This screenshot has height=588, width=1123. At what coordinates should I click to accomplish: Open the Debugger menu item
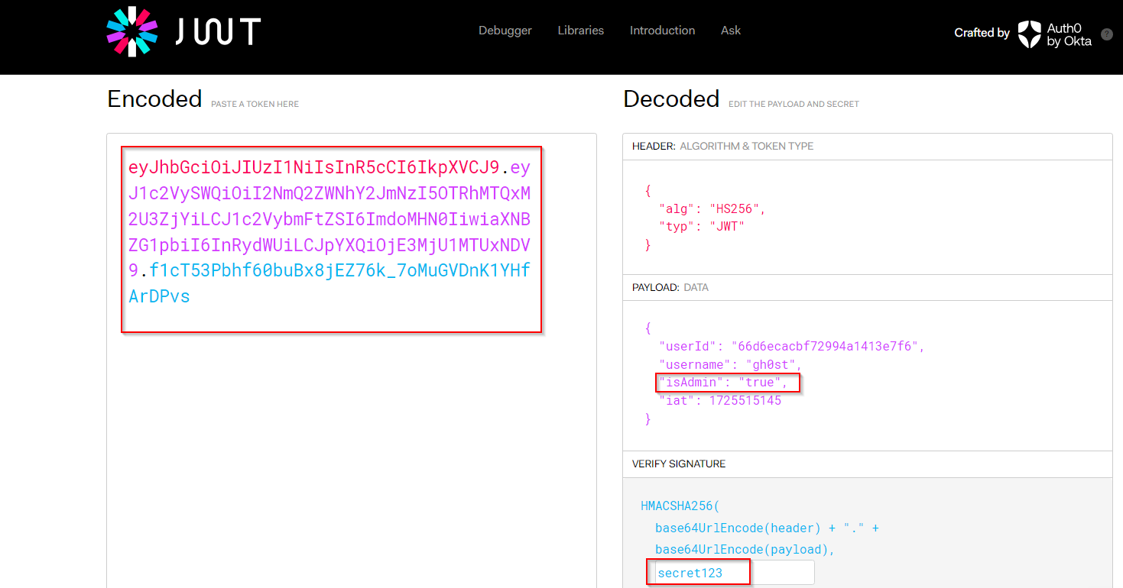click(x=505, y=31)
